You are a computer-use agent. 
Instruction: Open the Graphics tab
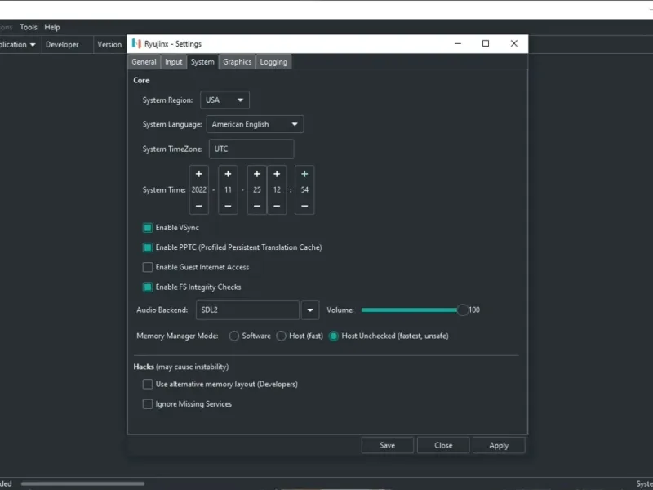(237, 62)
